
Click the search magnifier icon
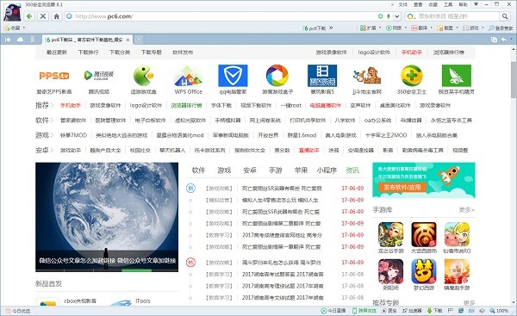coord(505,16)
